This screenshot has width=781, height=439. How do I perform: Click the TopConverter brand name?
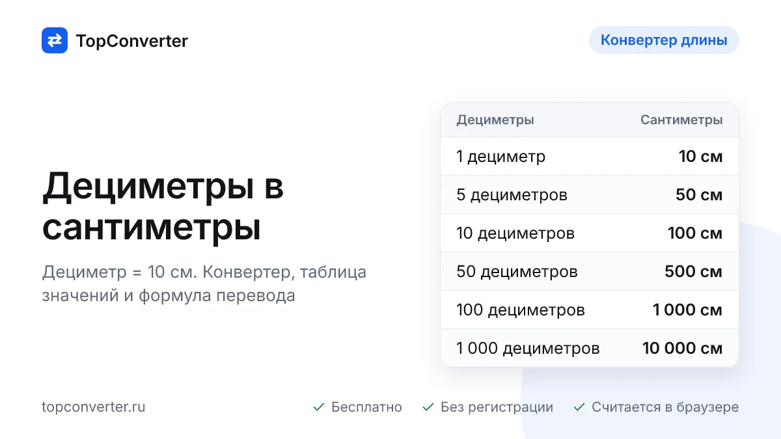132,41
